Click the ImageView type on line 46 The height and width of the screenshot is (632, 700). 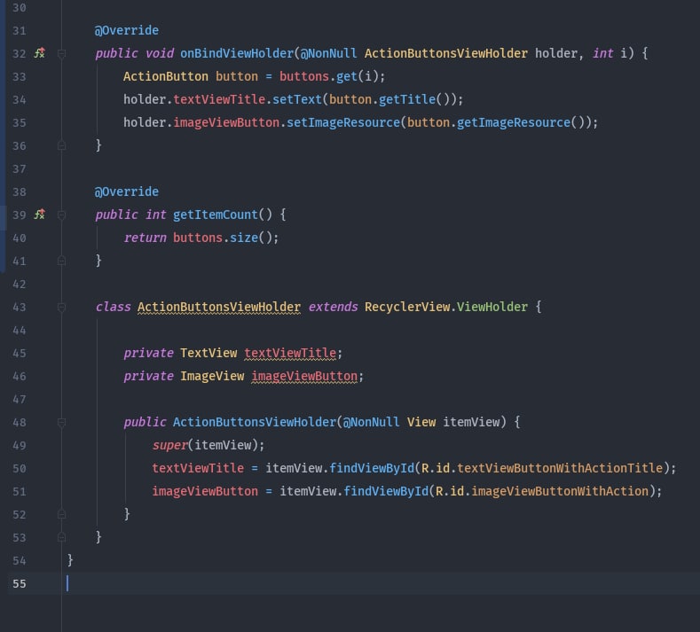(212, 377)
